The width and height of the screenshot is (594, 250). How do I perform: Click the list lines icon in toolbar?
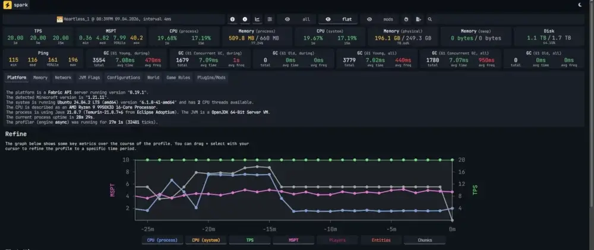(270, 19)
